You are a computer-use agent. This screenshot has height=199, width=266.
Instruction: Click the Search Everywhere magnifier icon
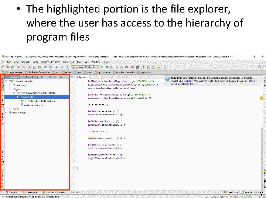(260, 67)
